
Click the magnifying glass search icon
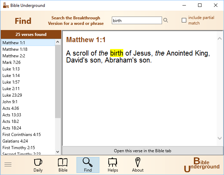pos(165,20)
